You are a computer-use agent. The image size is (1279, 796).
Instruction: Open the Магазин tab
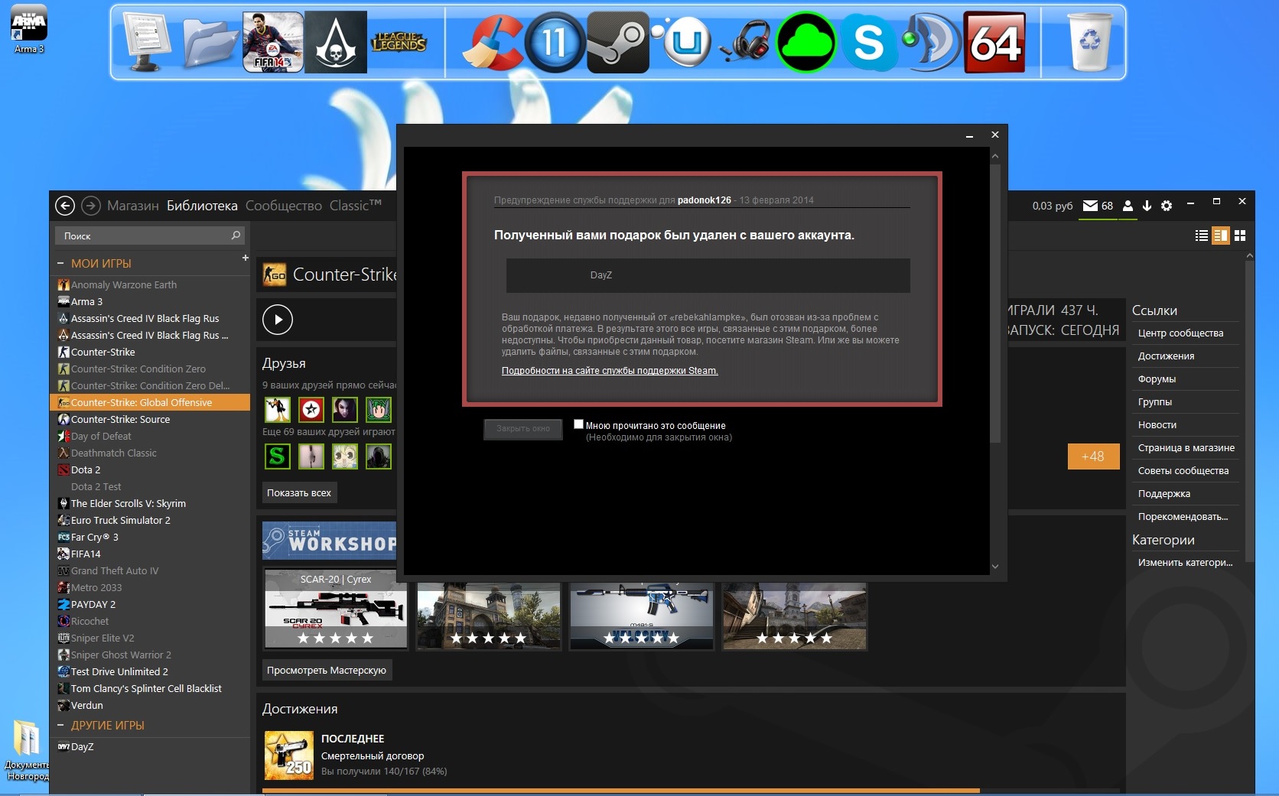[133, 206]
